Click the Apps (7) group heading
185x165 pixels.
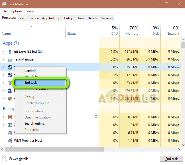click(11, 43)
